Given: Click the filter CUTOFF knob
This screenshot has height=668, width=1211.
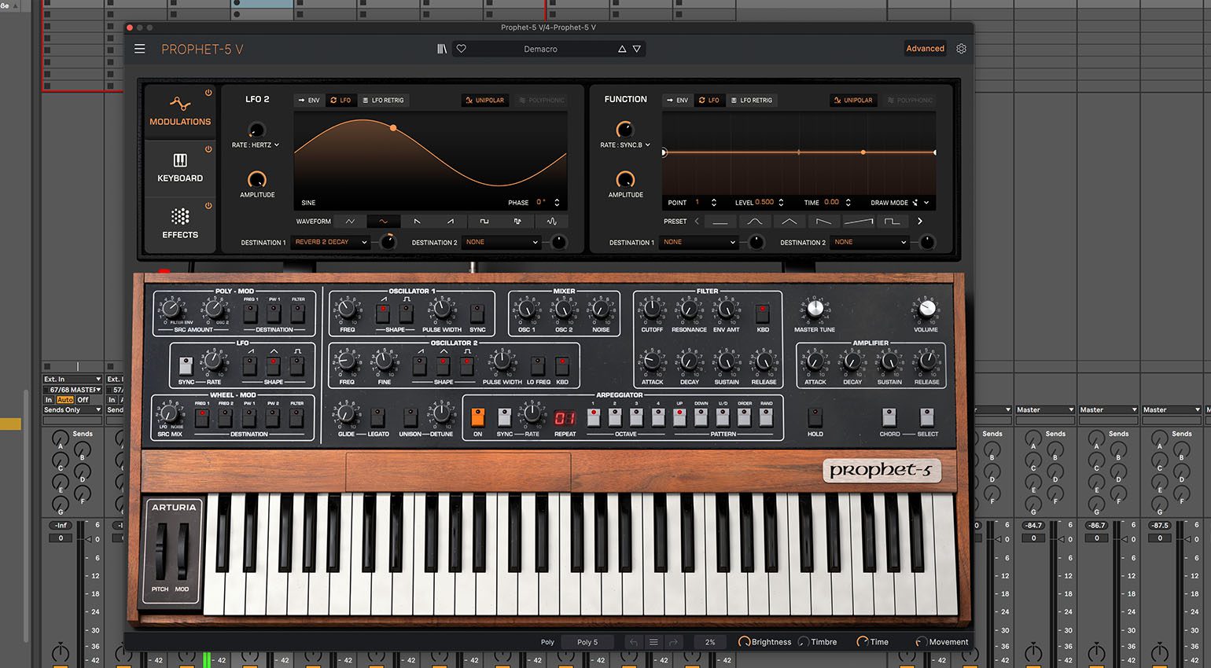Looking at the screenshot, I should (651, 310).
